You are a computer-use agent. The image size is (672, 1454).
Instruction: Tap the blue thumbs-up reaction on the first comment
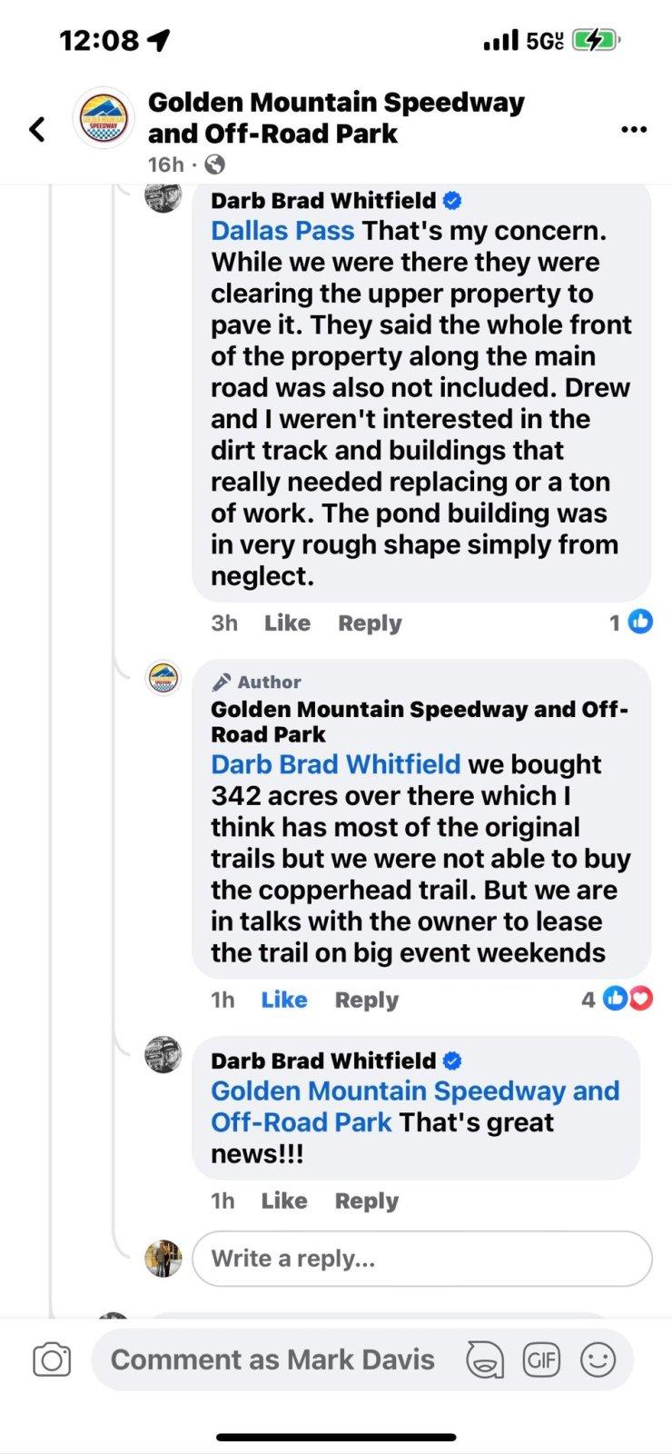pyautogui.click(x=640, y=622)
